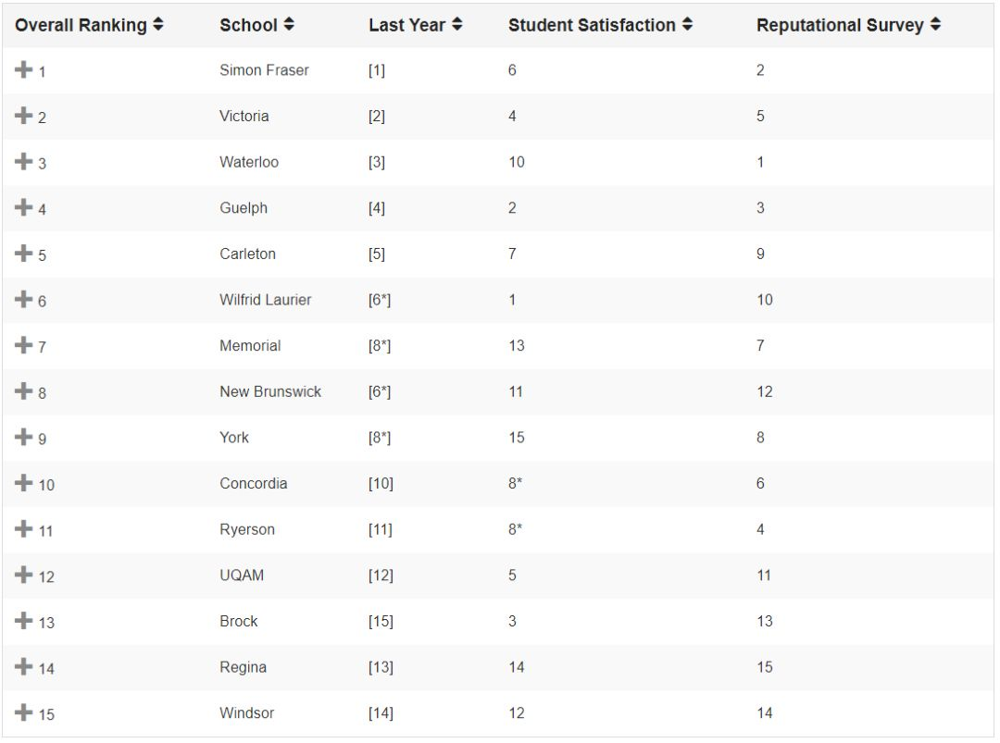Screen dimensions: 1000x743
Task: Click plus icon on rank 7 row
Action: point(24,345)
